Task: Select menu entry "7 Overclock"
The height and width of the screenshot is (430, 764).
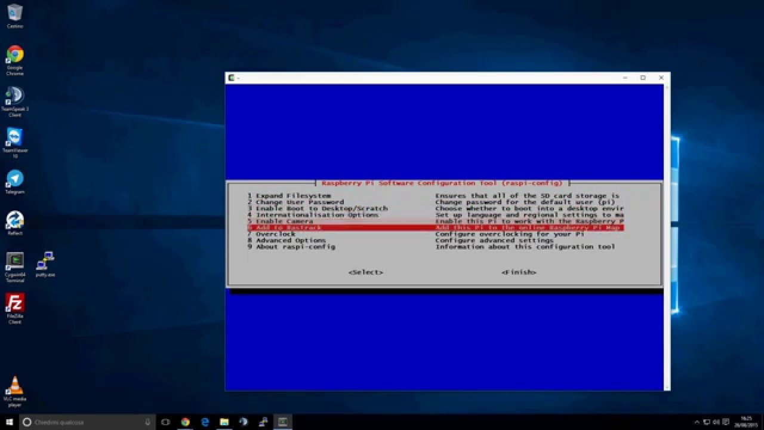Action: tap(272, 234)
